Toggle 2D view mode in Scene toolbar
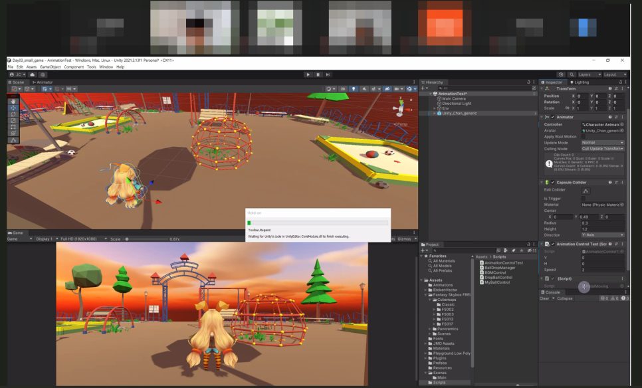This screenshot has height=388, width=642. tap(343, 89)
